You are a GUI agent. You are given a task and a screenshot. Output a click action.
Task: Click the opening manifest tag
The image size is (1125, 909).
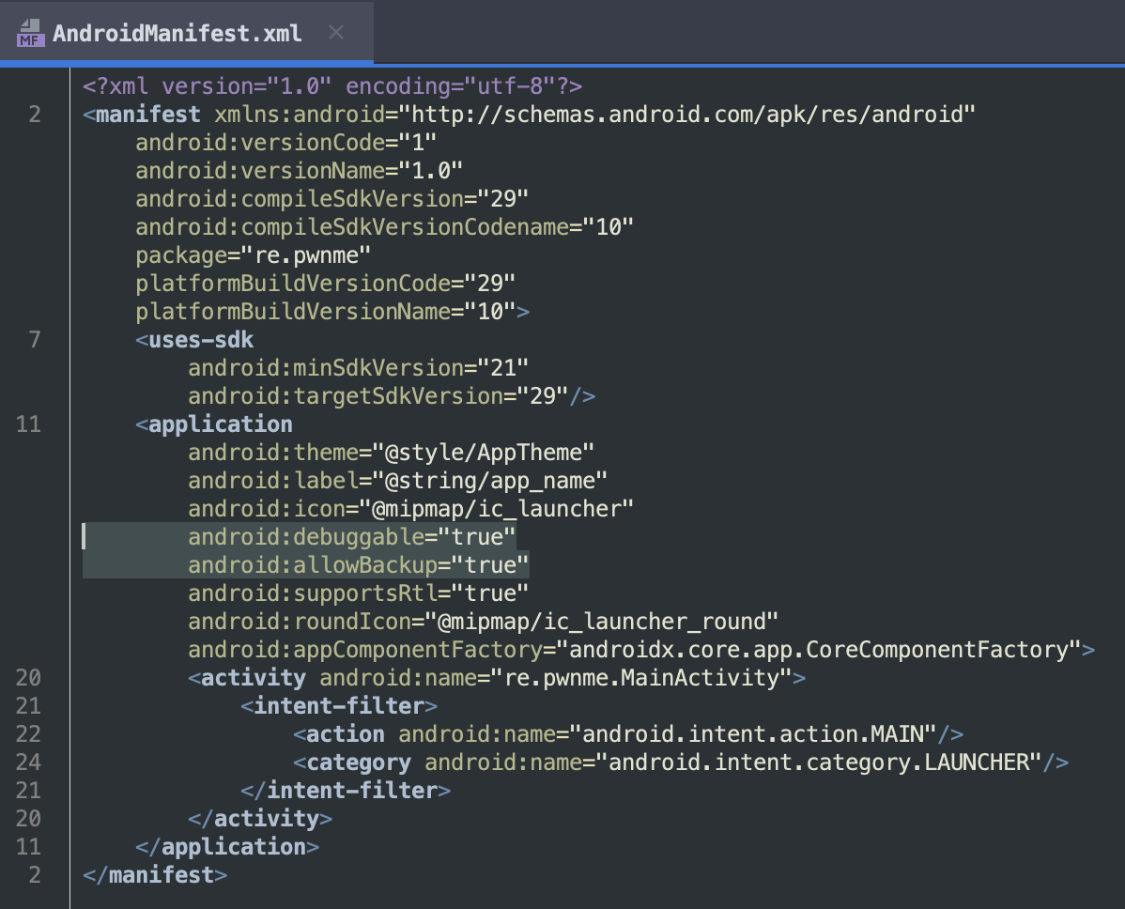coord(142,114)
